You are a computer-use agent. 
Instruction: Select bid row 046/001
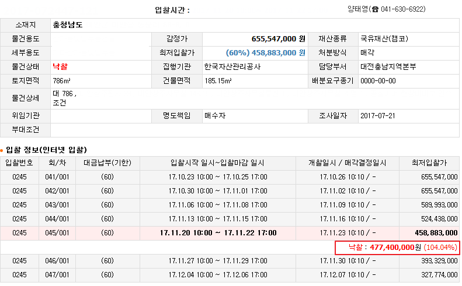coord(230,261)
